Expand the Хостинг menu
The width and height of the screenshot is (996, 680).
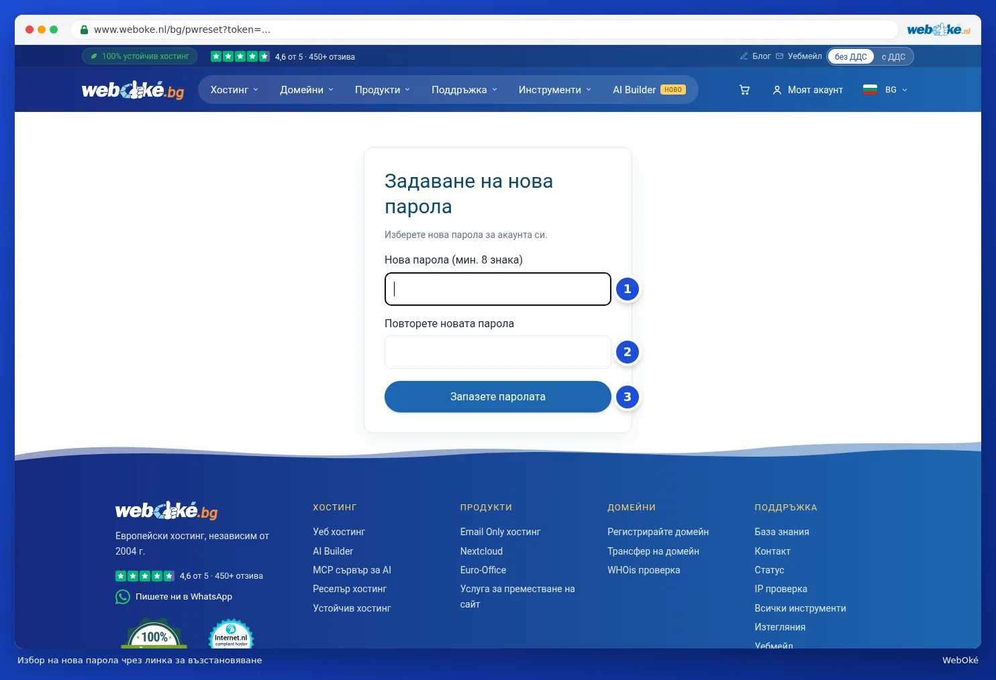coord(234,90)
